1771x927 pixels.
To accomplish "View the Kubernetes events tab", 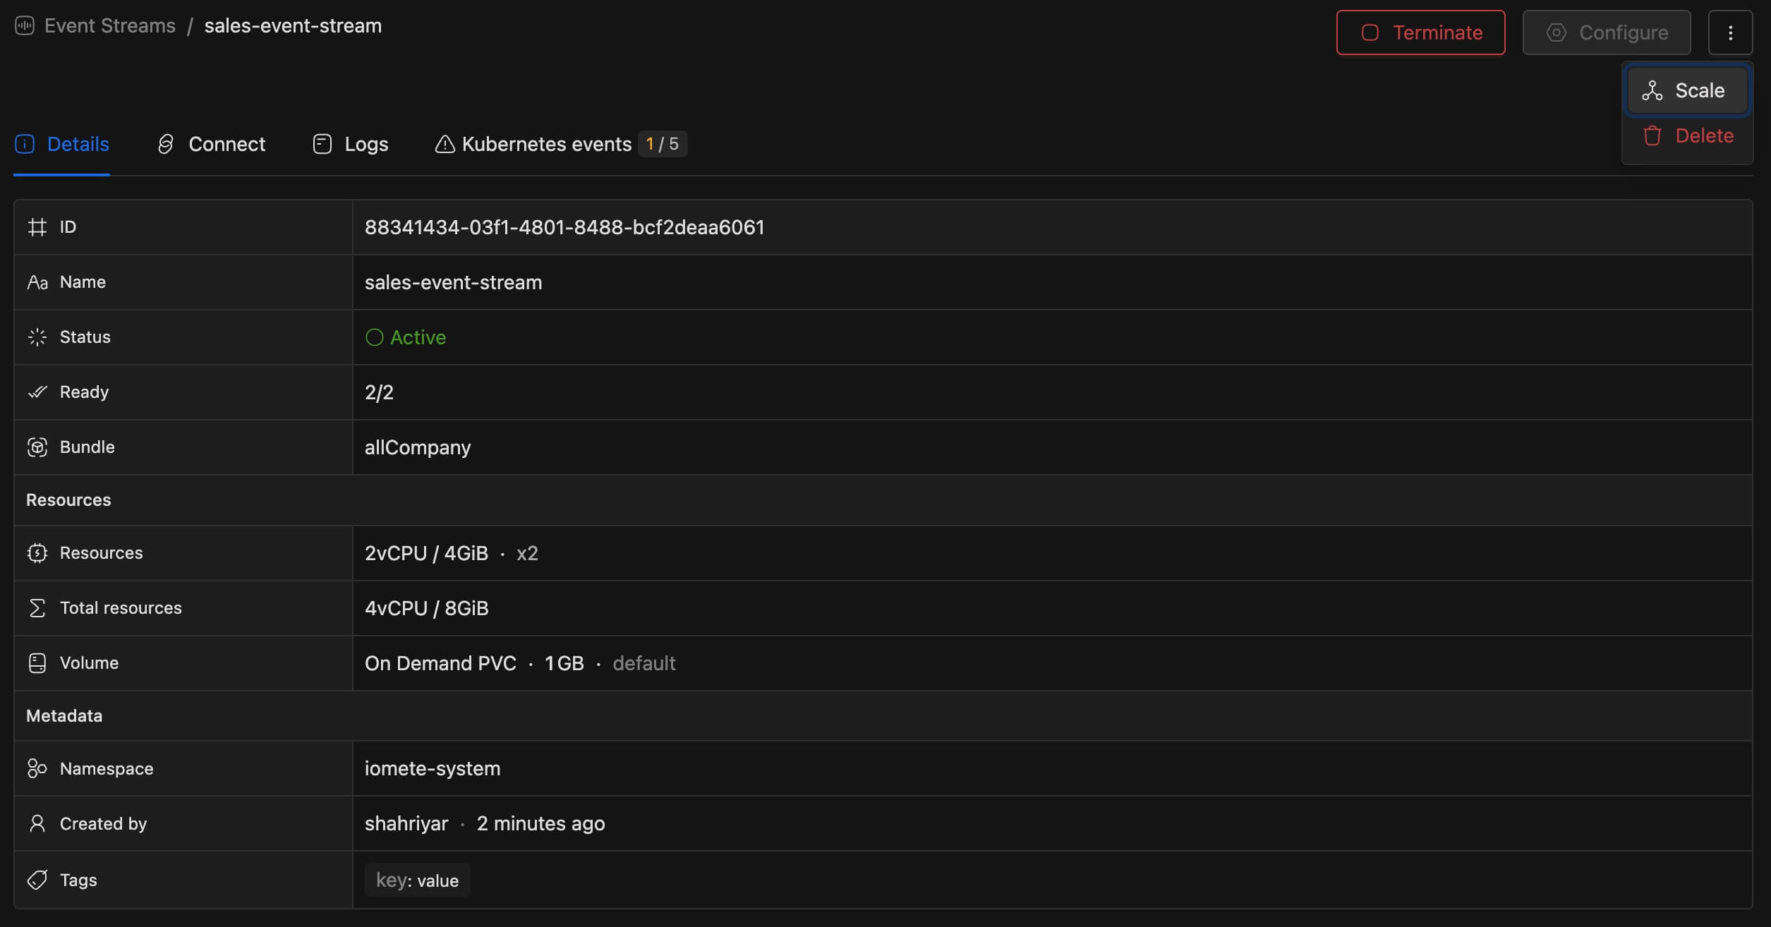I will (546, 144).
